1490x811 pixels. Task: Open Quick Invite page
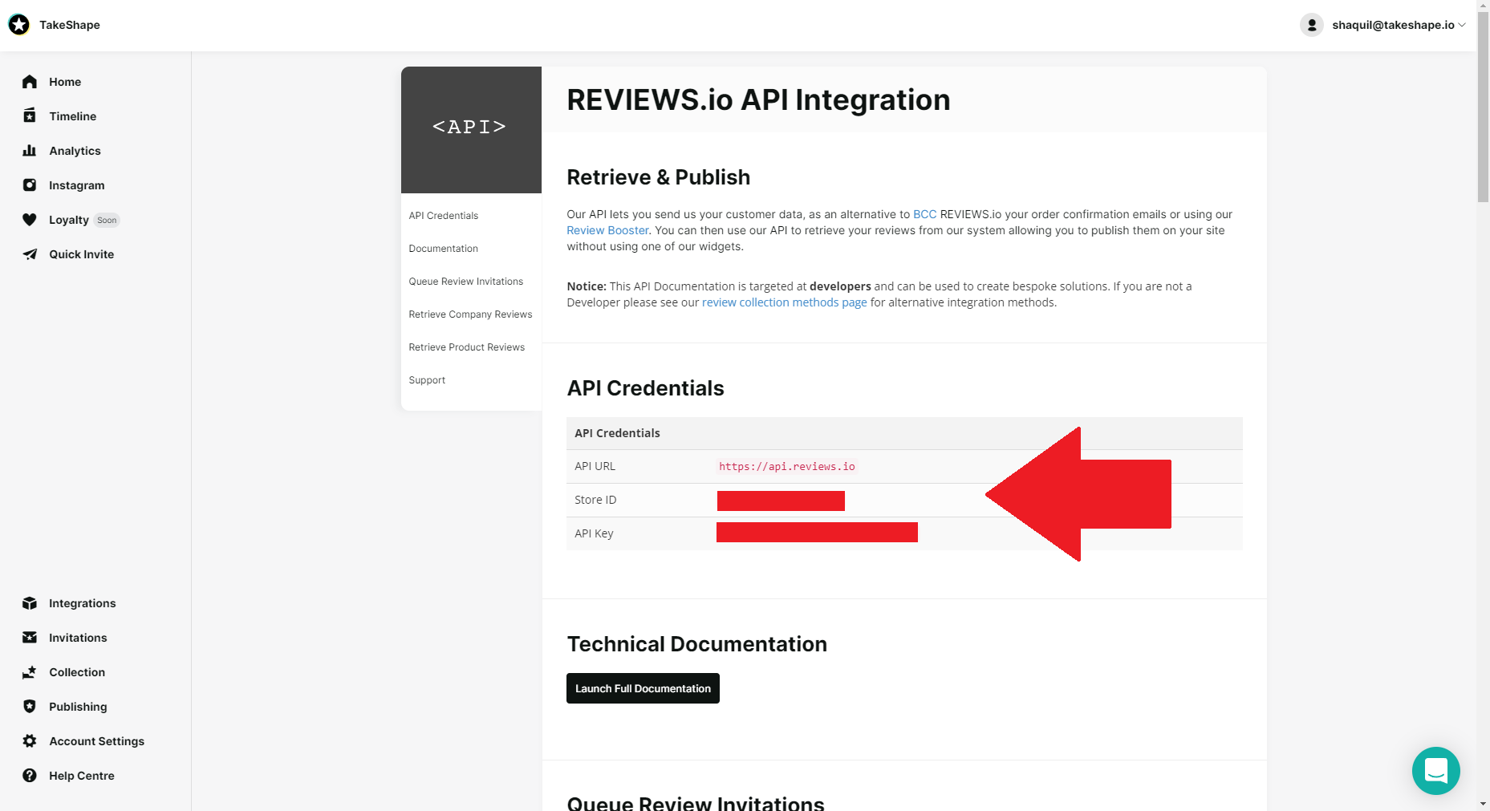point(81,254)
